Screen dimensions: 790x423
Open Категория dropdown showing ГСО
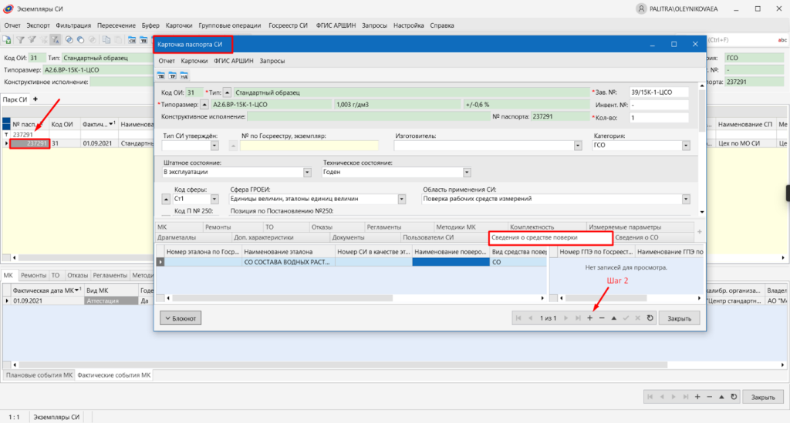pyautogui.click(x=686, y=146)
